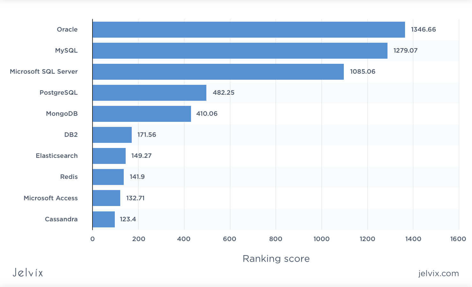Click the 0 mark on the axis
Screen dimensions: 472x287
(x=92, y=238)
